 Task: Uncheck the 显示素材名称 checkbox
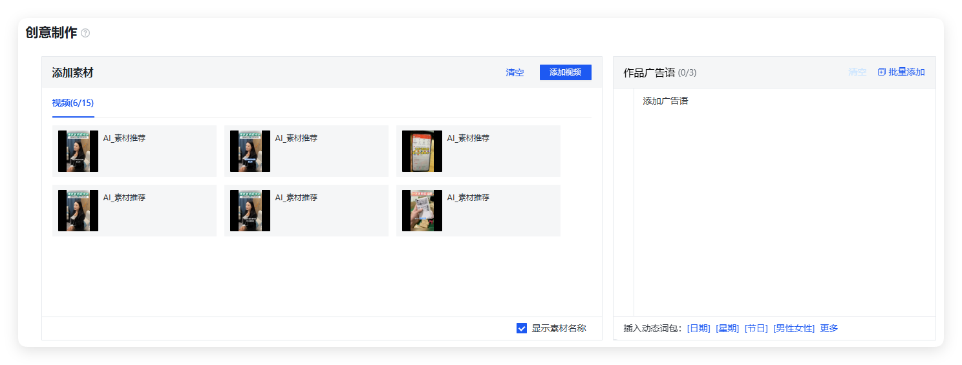point(522,328)
